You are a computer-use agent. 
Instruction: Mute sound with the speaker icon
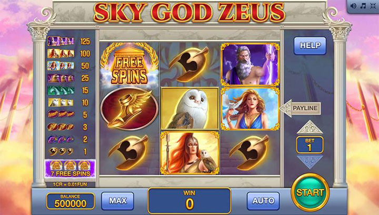tap(353, 6)
